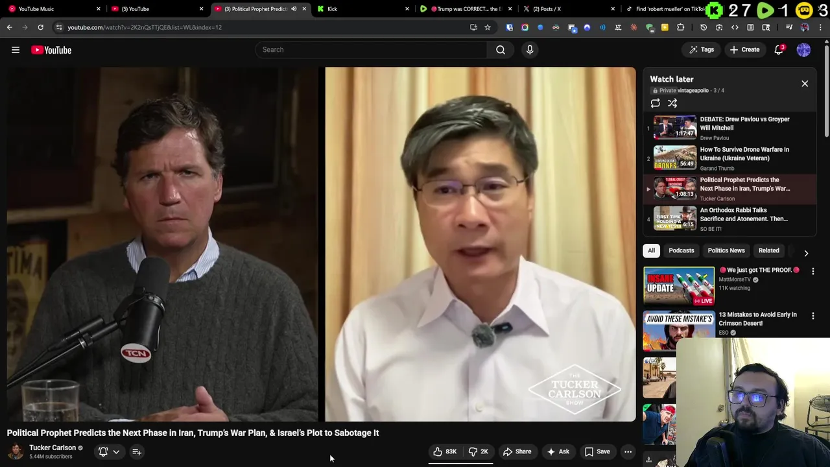
Task: Select the Podcasts filter chip
Action: click(x=681, y=250)
